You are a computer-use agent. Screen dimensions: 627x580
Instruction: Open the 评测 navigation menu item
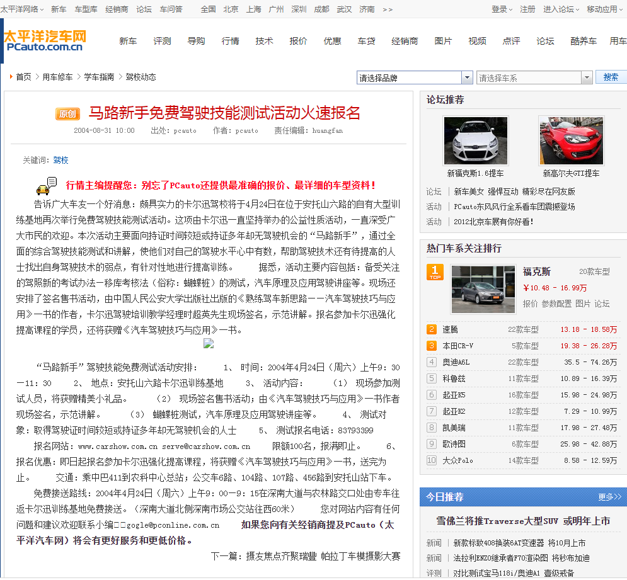click(162, 41)
